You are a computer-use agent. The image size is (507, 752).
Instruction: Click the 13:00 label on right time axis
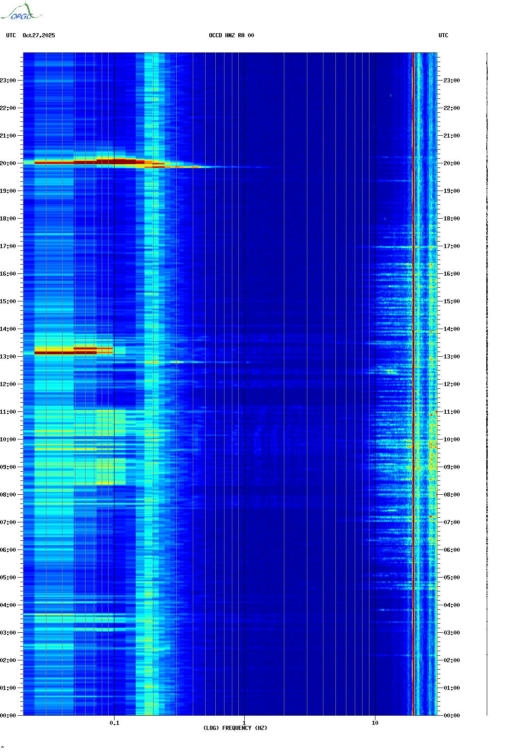[x=452, y=357]
